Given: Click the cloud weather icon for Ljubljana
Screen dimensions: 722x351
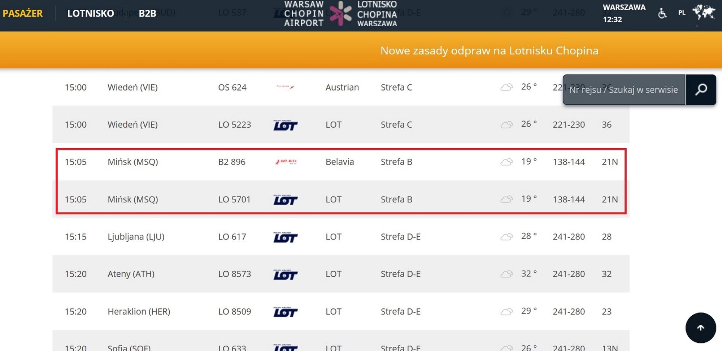Looking at the screenshot, I should click(x=506, y=237).
